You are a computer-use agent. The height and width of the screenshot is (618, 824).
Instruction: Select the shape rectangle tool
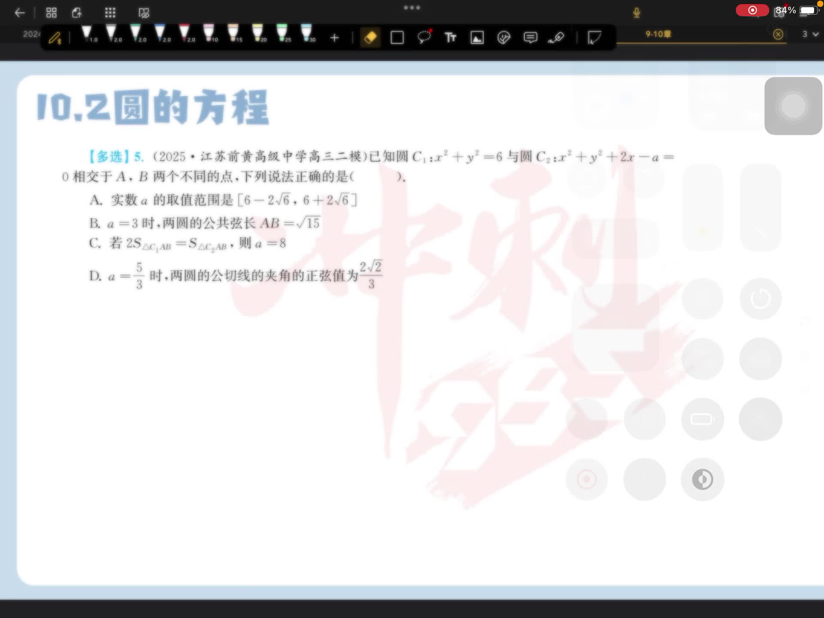(x=397, y=38)
